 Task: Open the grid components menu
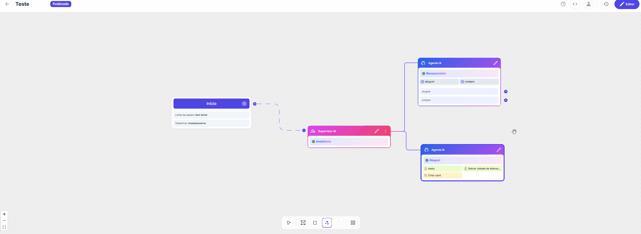click(353, 223)
